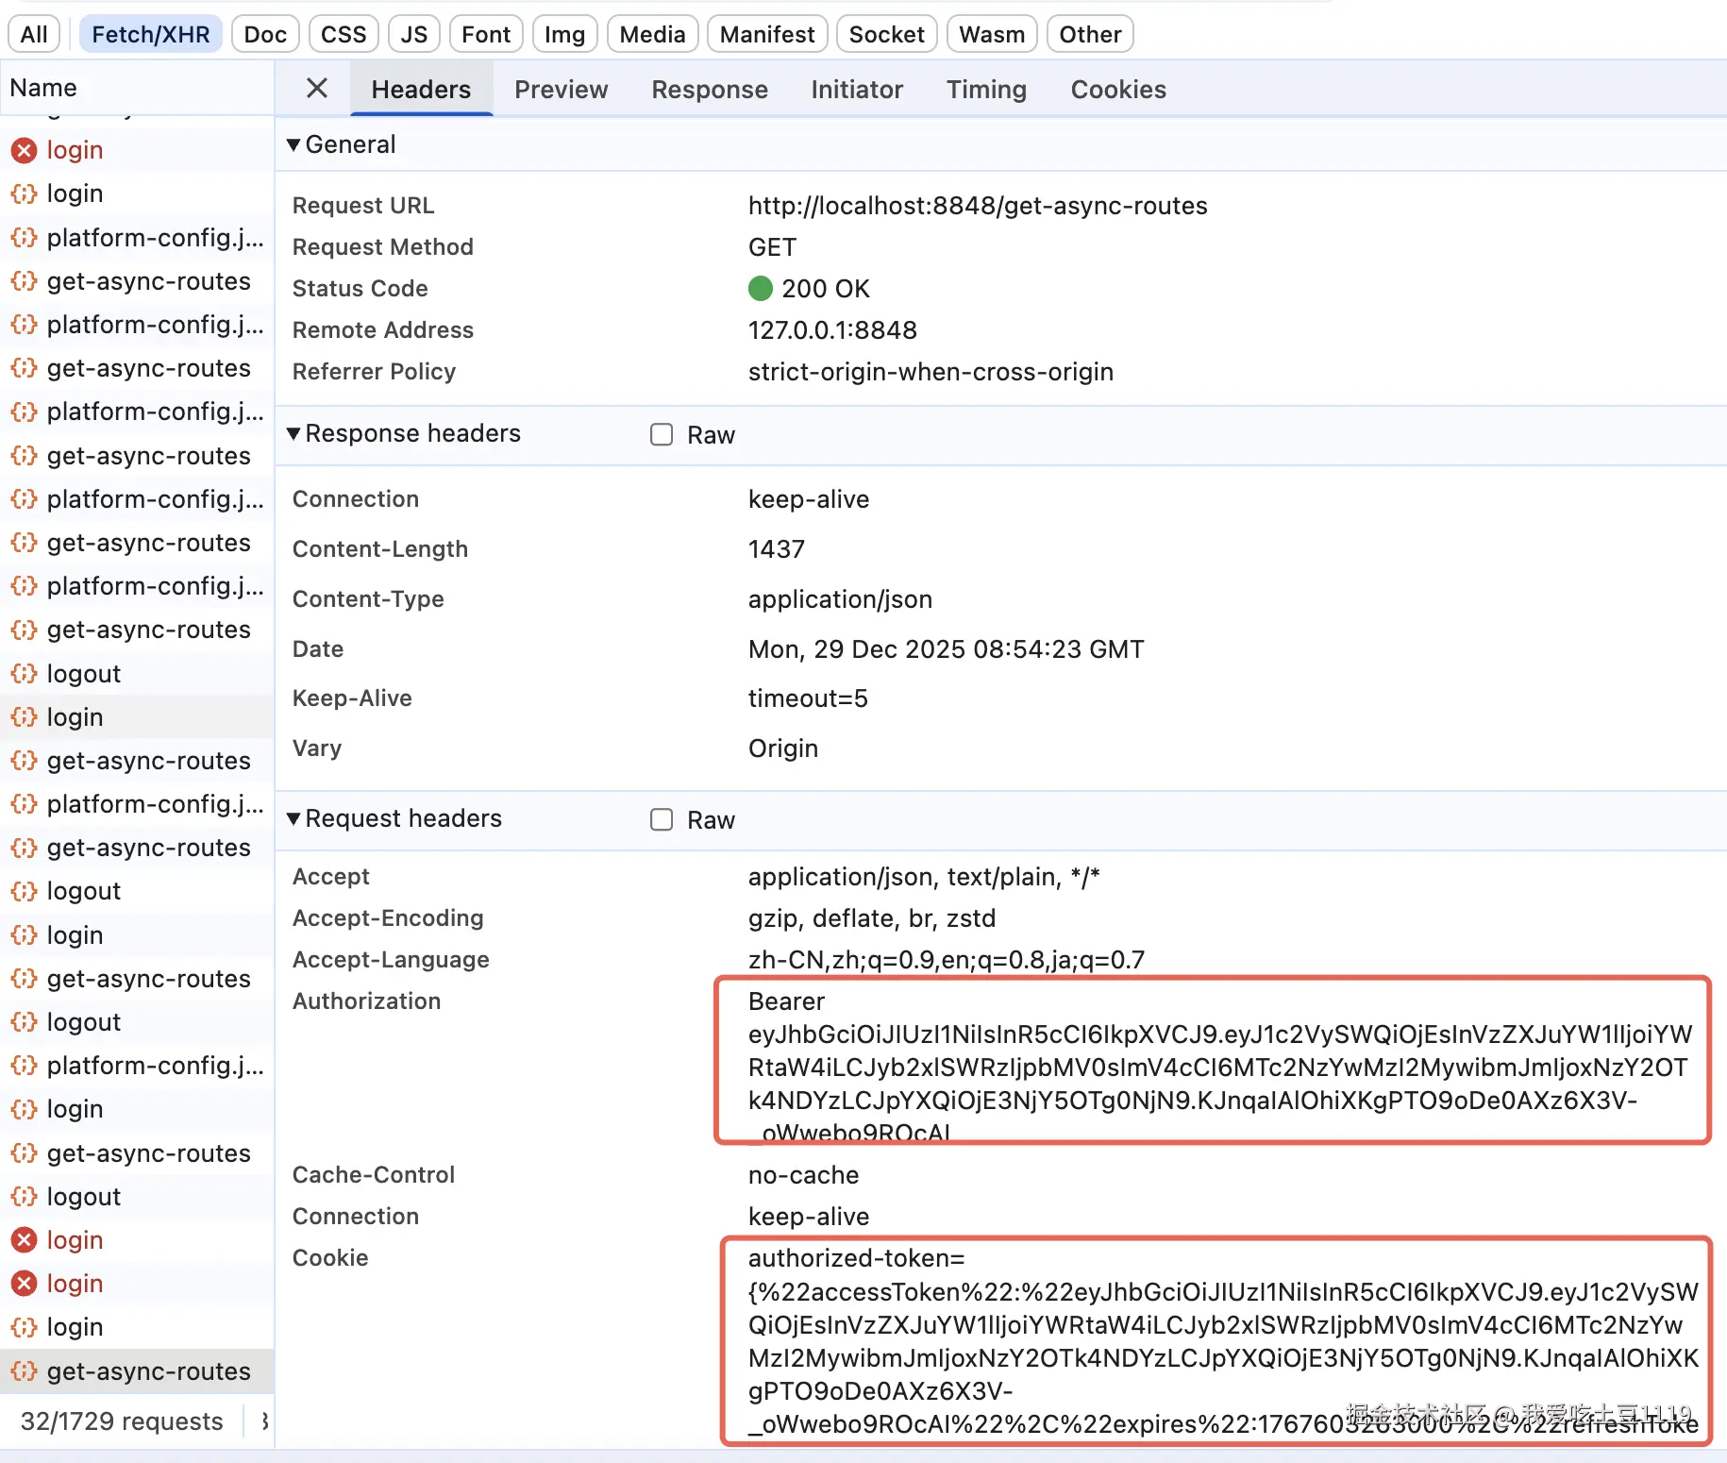Filter requests by Img
Image resolution: width=1727 pixels, height=1463 pixels.
pyautogui.click(x=565, y=34)
